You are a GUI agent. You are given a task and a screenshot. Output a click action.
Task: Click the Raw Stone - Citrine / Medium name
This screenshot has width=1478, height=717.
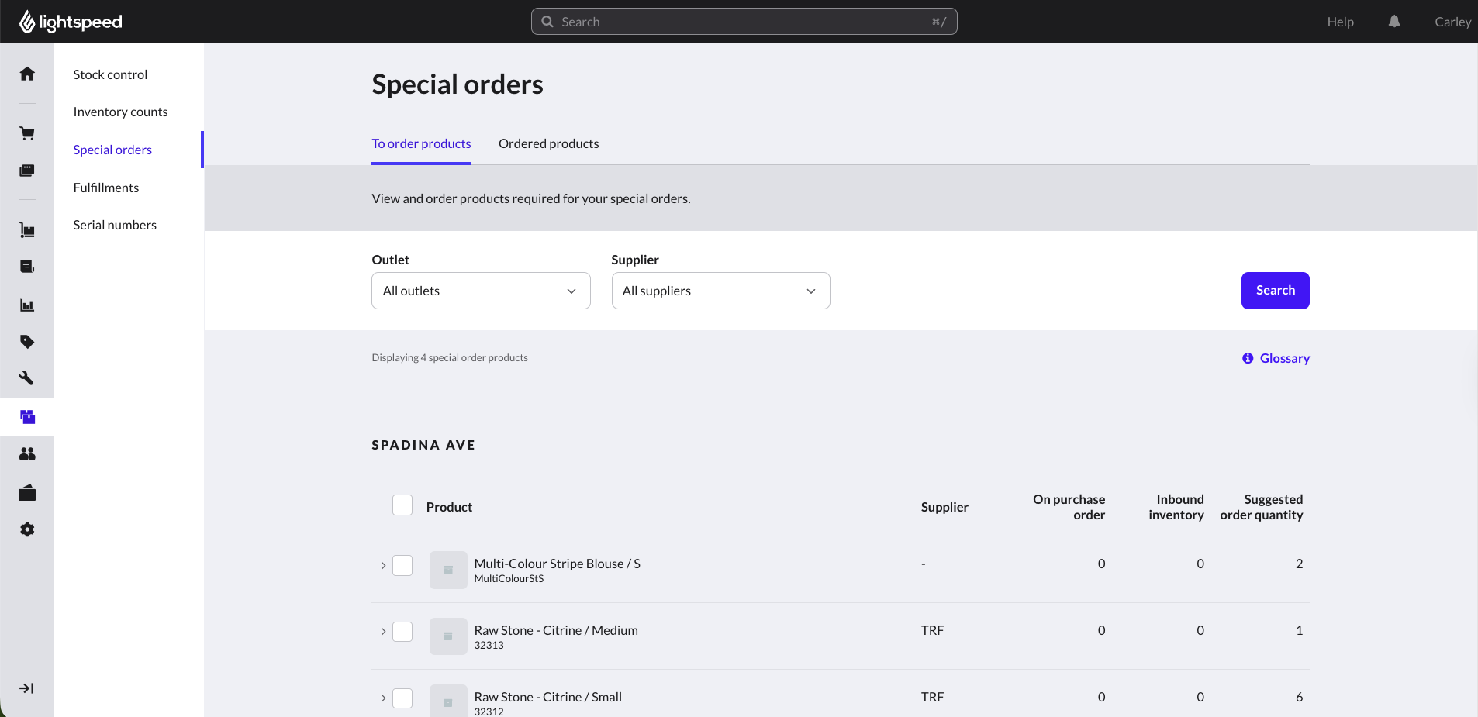coord(556,630)
